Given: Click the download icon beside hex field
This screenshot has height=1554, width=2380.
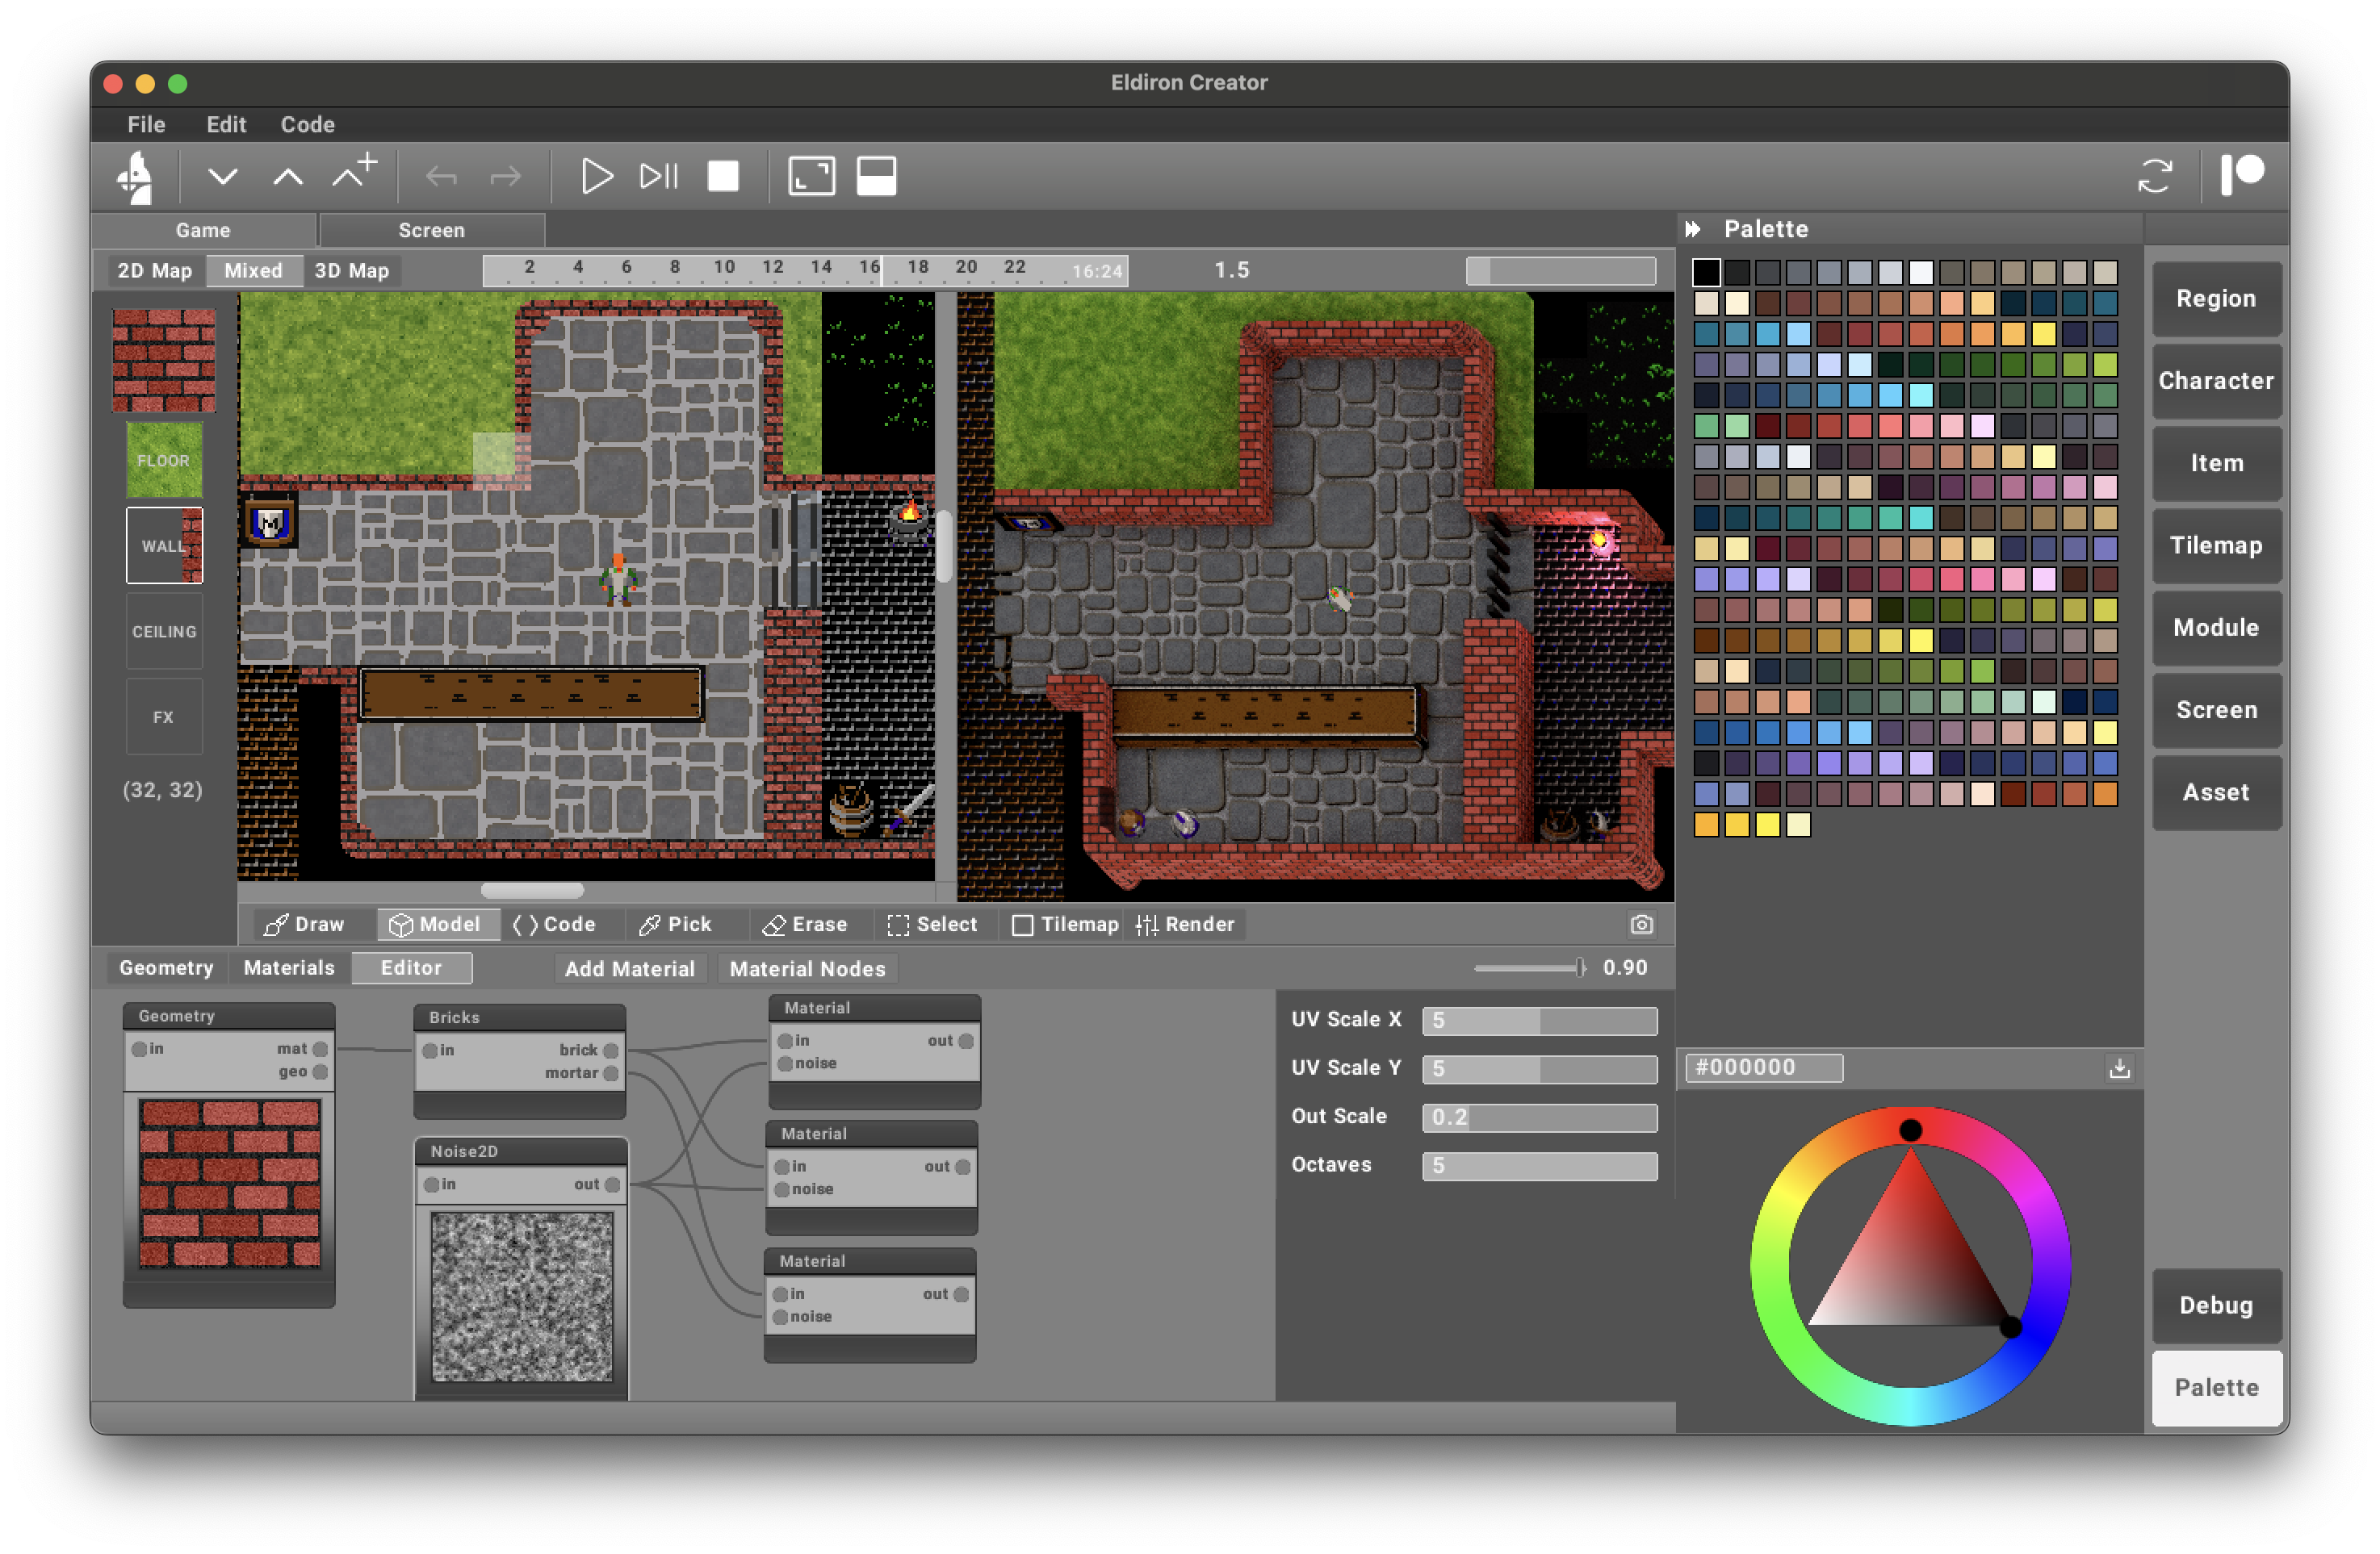Looking at the screenshot, I should [x=2119, y=1068].
